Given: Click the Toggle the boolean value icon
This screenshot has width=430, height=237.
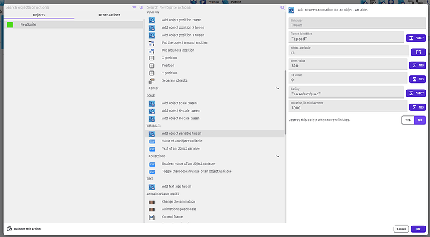Looking at the screenshot, I should point(151,172).
